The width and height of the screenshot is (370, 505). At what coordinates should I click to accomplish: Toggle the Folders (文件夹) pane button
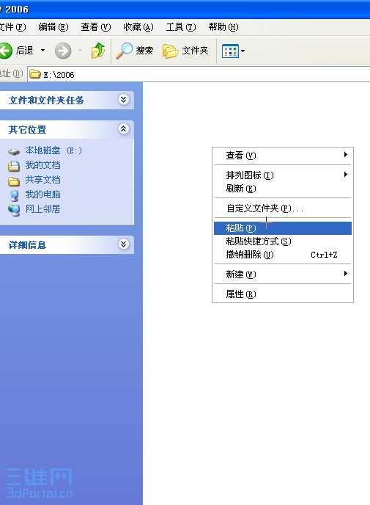click(185, 51)
